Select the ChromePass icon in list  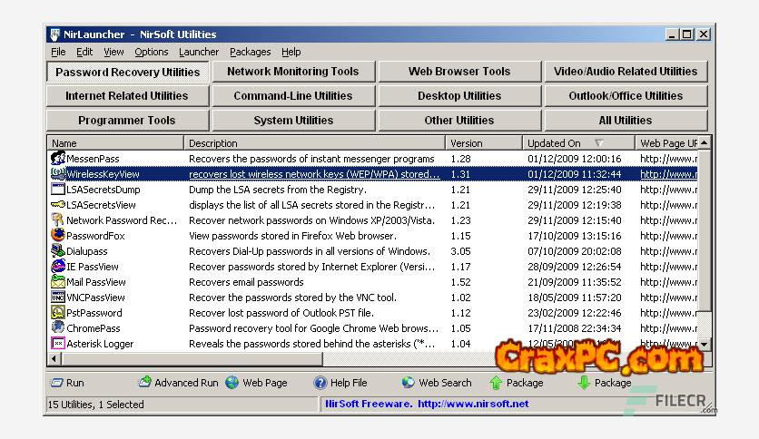[x=58, y=328]
